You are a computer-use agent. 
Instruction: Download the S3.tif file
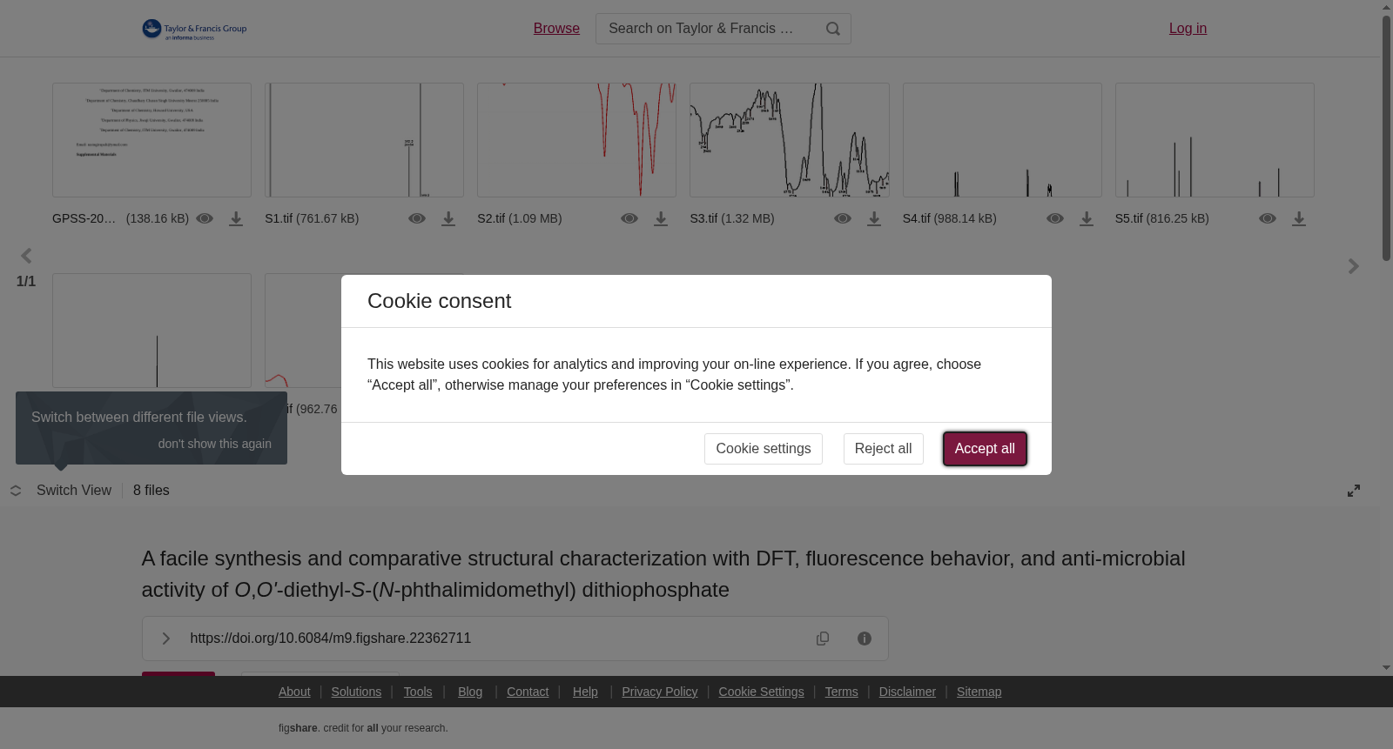[874, 219]
